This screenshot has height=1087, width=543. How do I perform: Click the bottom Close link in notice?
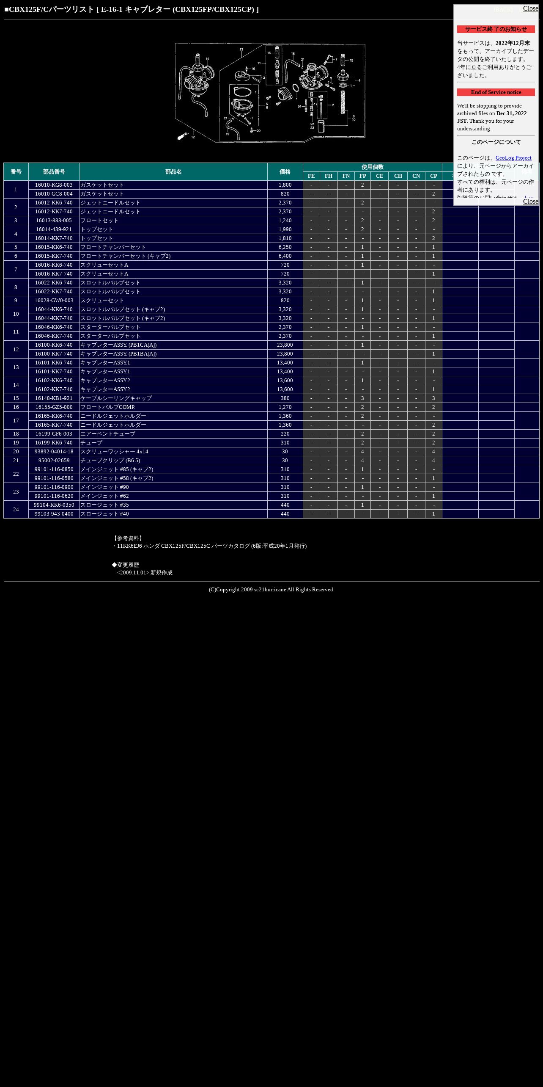[x=530, y=201]
